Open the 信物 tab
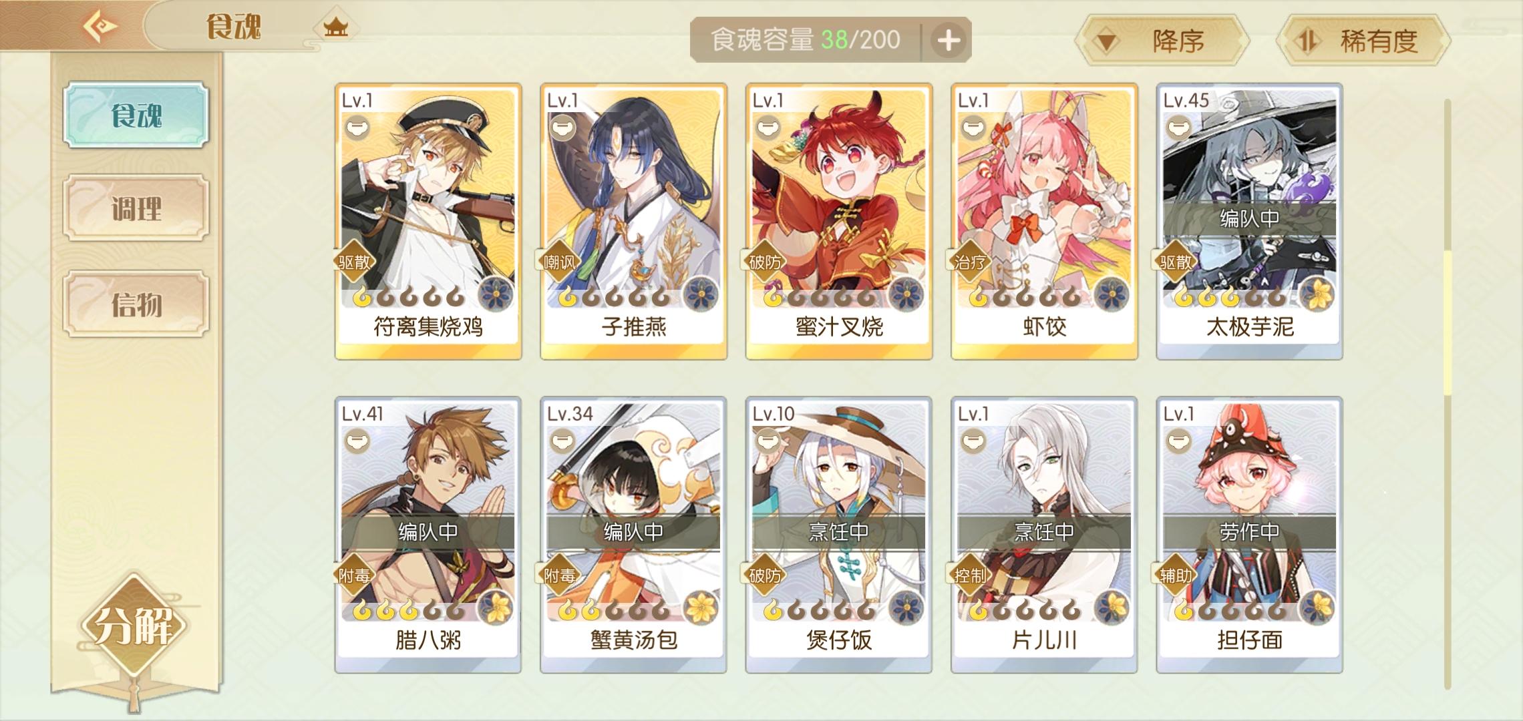This screenshot has height=721, width=1523. tap(136, 304)
